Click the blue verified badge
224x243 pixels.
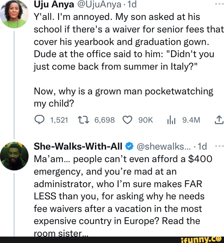(129, 147)
